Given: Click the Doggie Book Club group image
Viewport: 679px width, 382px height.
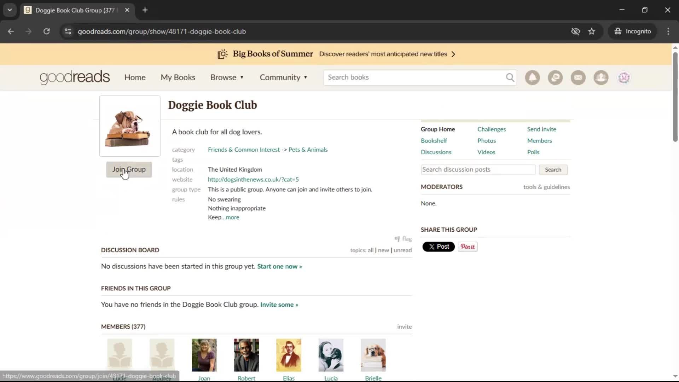Looking at the screenshot, I should click(130, 126).
